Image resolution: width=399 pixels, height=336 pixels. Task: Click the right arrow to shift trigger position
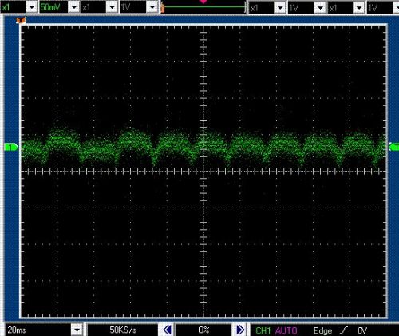point(240,330)
